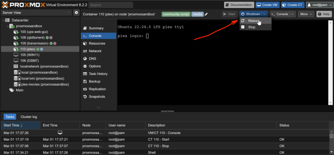Select the 110 (plex) tree row
The height and width of the screenshot is (155, 334).
40,49
